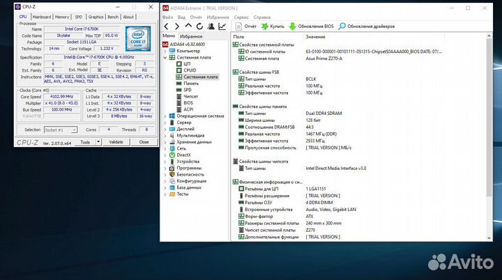Select CPUID item in AIDA64 tree
Screen dimensions: 502x280
click(186, 70)
